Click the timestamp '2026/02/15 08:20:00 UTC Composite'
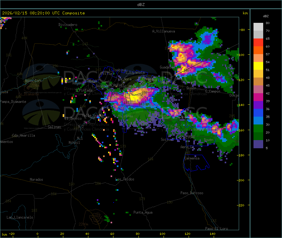Image resolution: width=282 pixels, height=238 pixels. (x=43, y=13)
